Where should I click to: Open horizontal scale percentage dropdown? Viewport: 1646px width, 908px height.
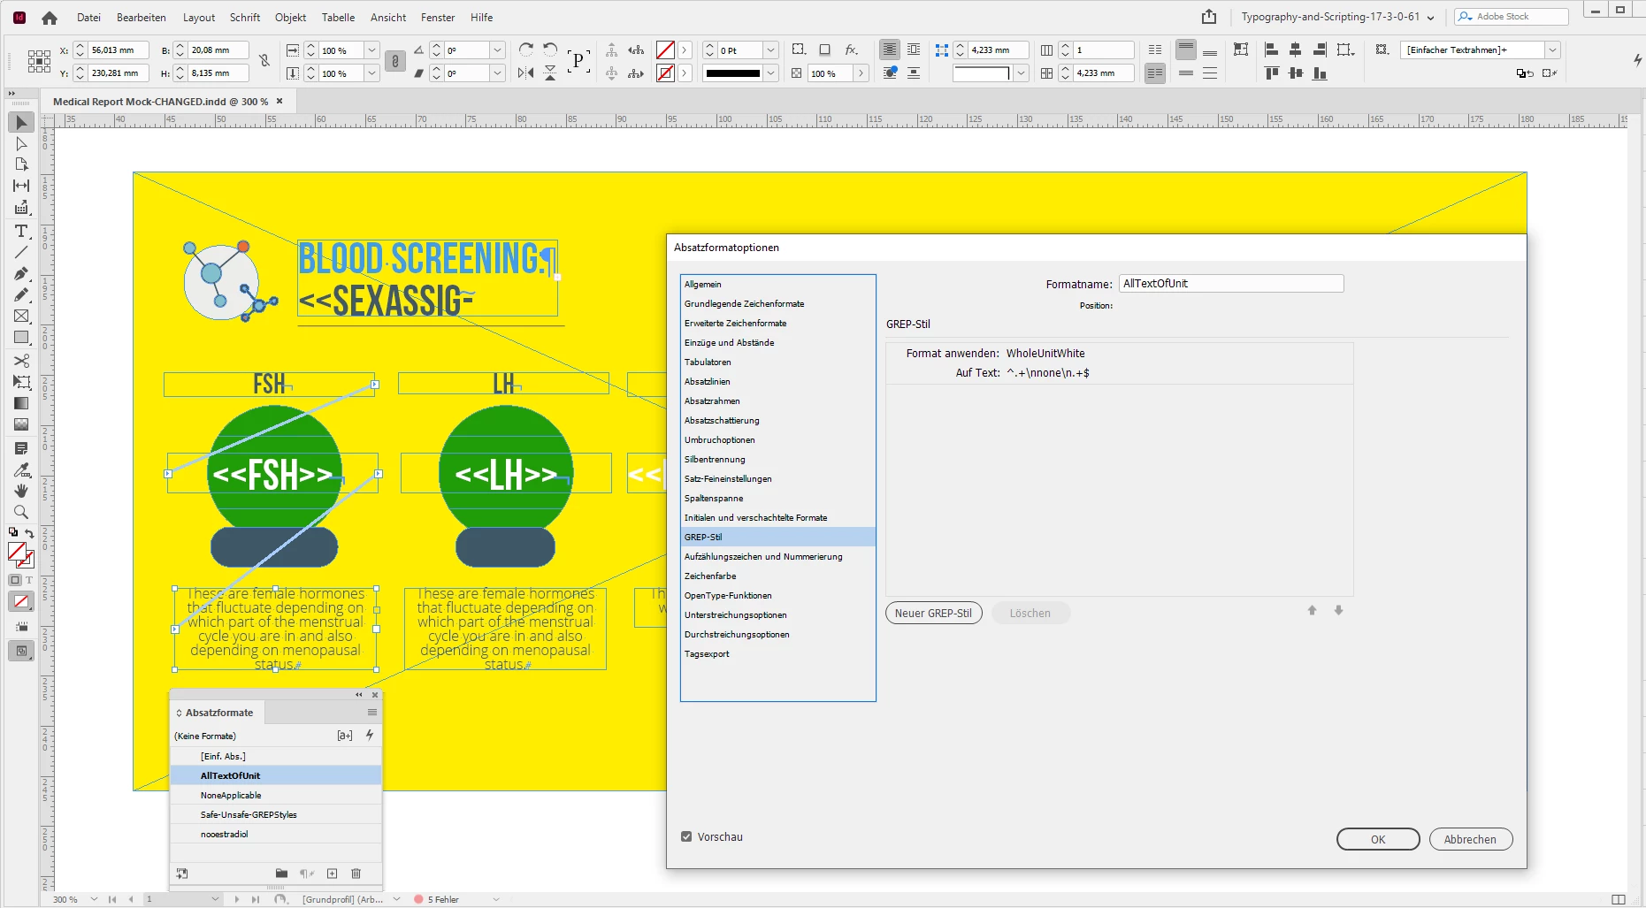372,50
